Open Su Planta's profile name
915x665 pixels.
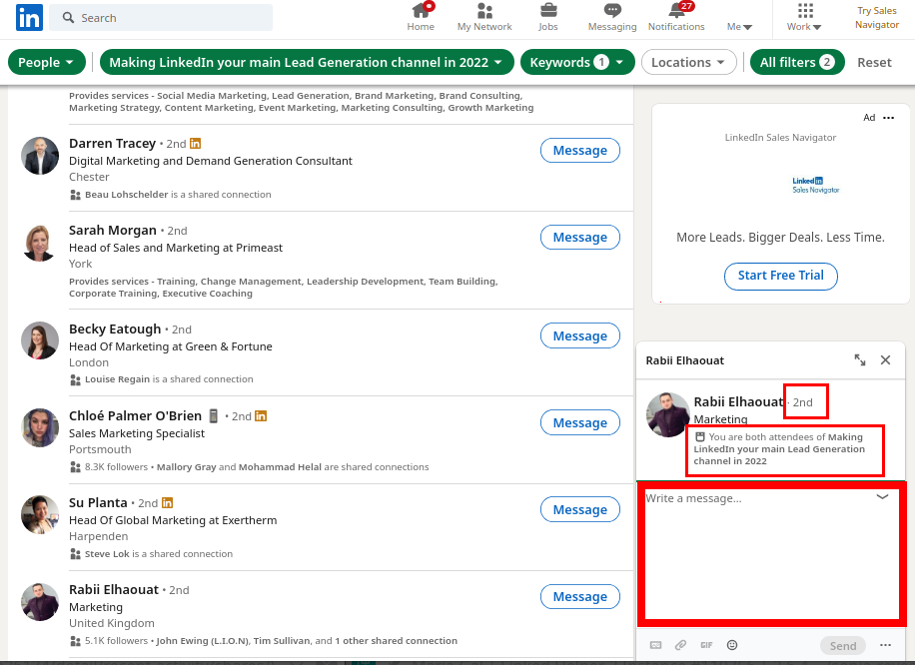tap(98, 503)
